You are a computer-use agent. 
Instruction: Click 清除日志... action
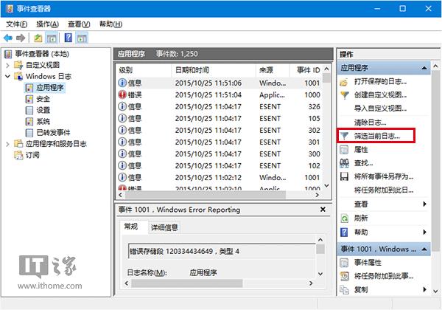pos(370,123)
